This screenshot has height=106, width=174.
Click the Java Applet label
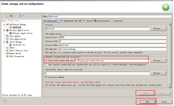pos(15,36)
